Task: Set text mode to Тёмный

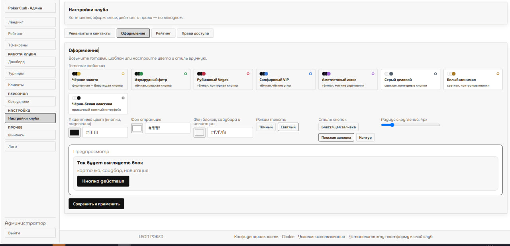Action: (x=266, y=127)
